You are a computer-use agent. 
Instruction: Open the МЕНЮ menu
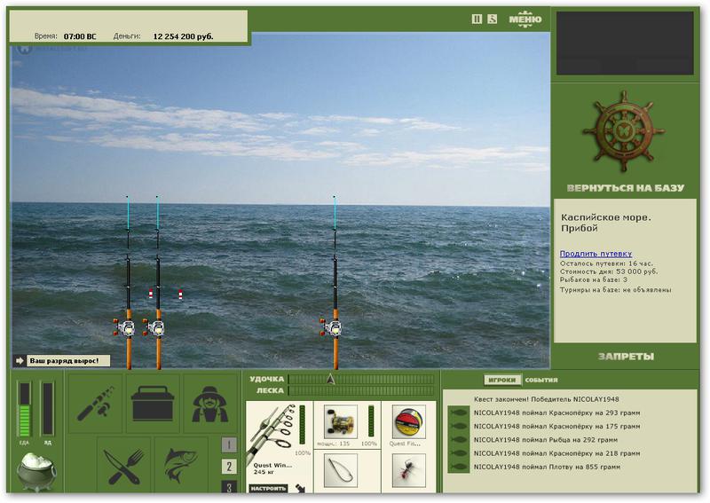click(525, 19)
